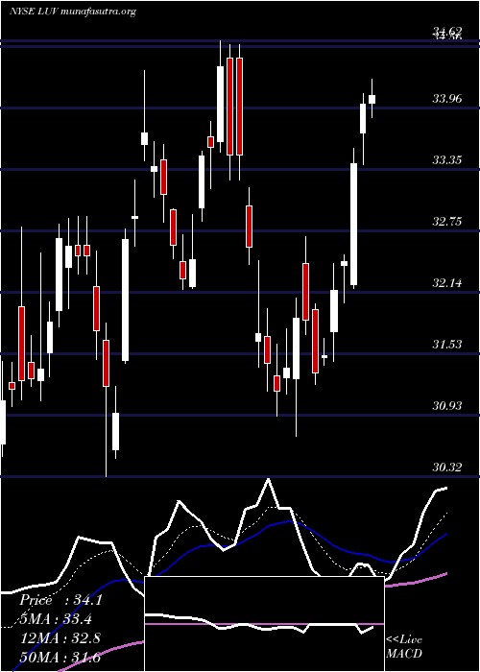Select the 50MA : 31.6 readout
Image resolution: width=480 pixels, height=672 pixels.
(60, 657)
